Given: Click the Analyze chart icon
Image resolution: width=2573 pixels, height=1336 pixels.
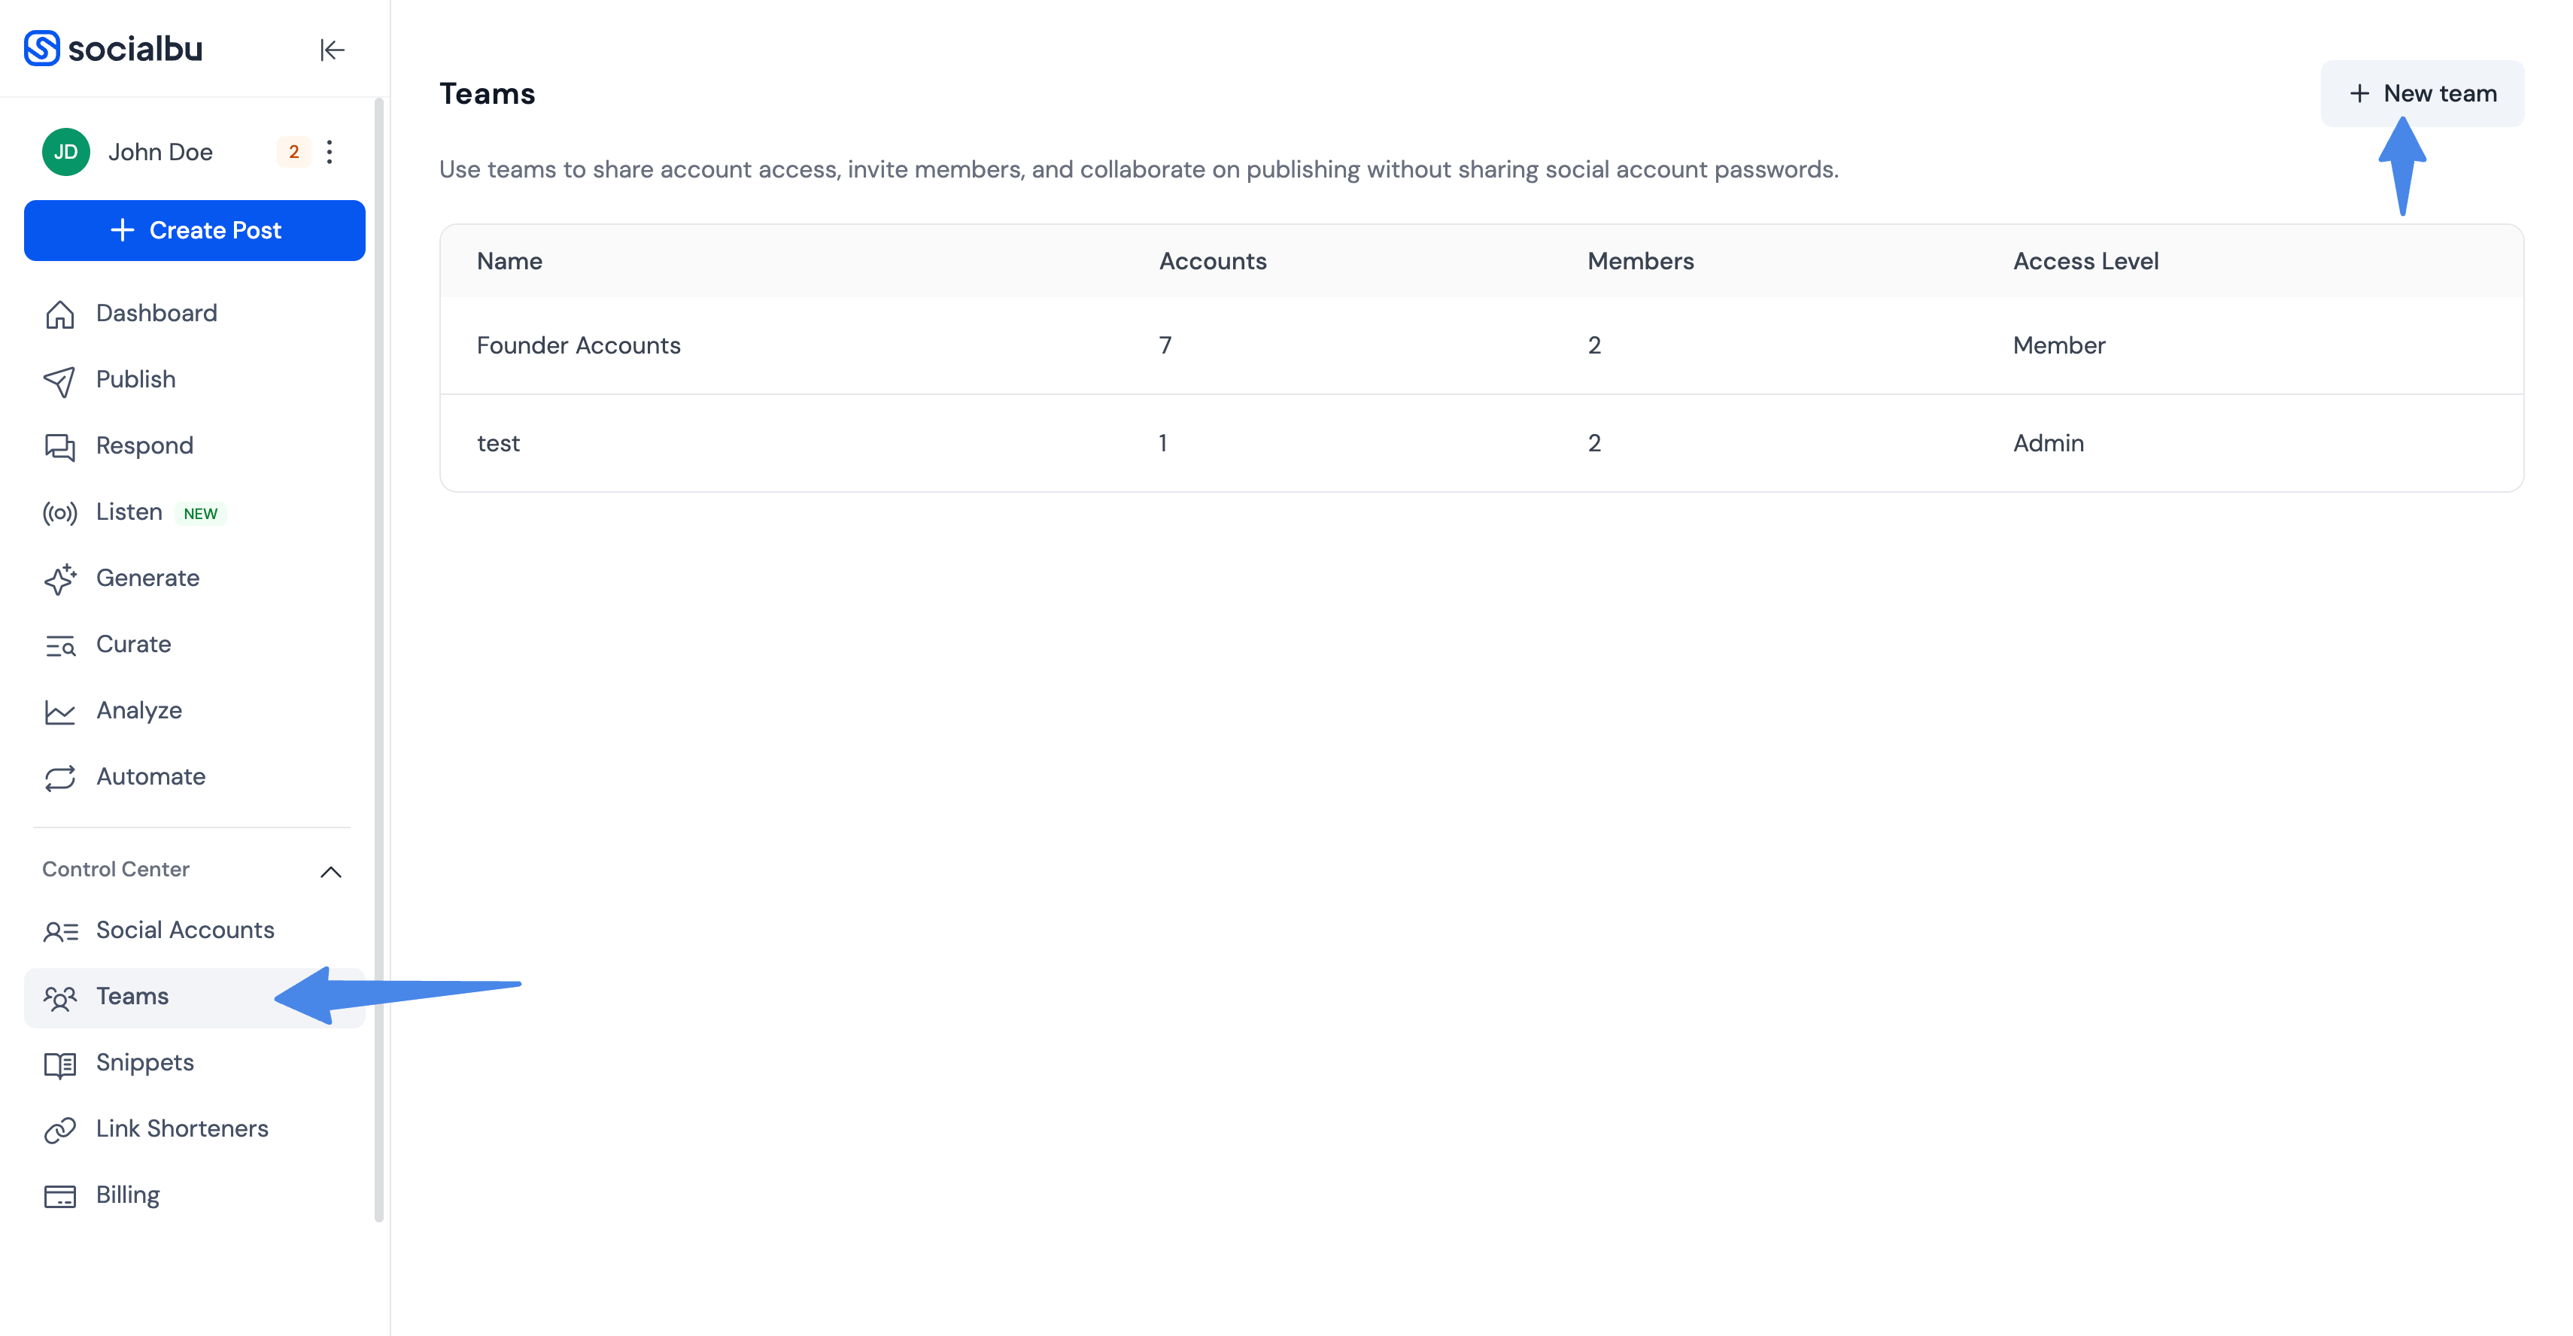Looking at the screenshot, I should (60, 712).
